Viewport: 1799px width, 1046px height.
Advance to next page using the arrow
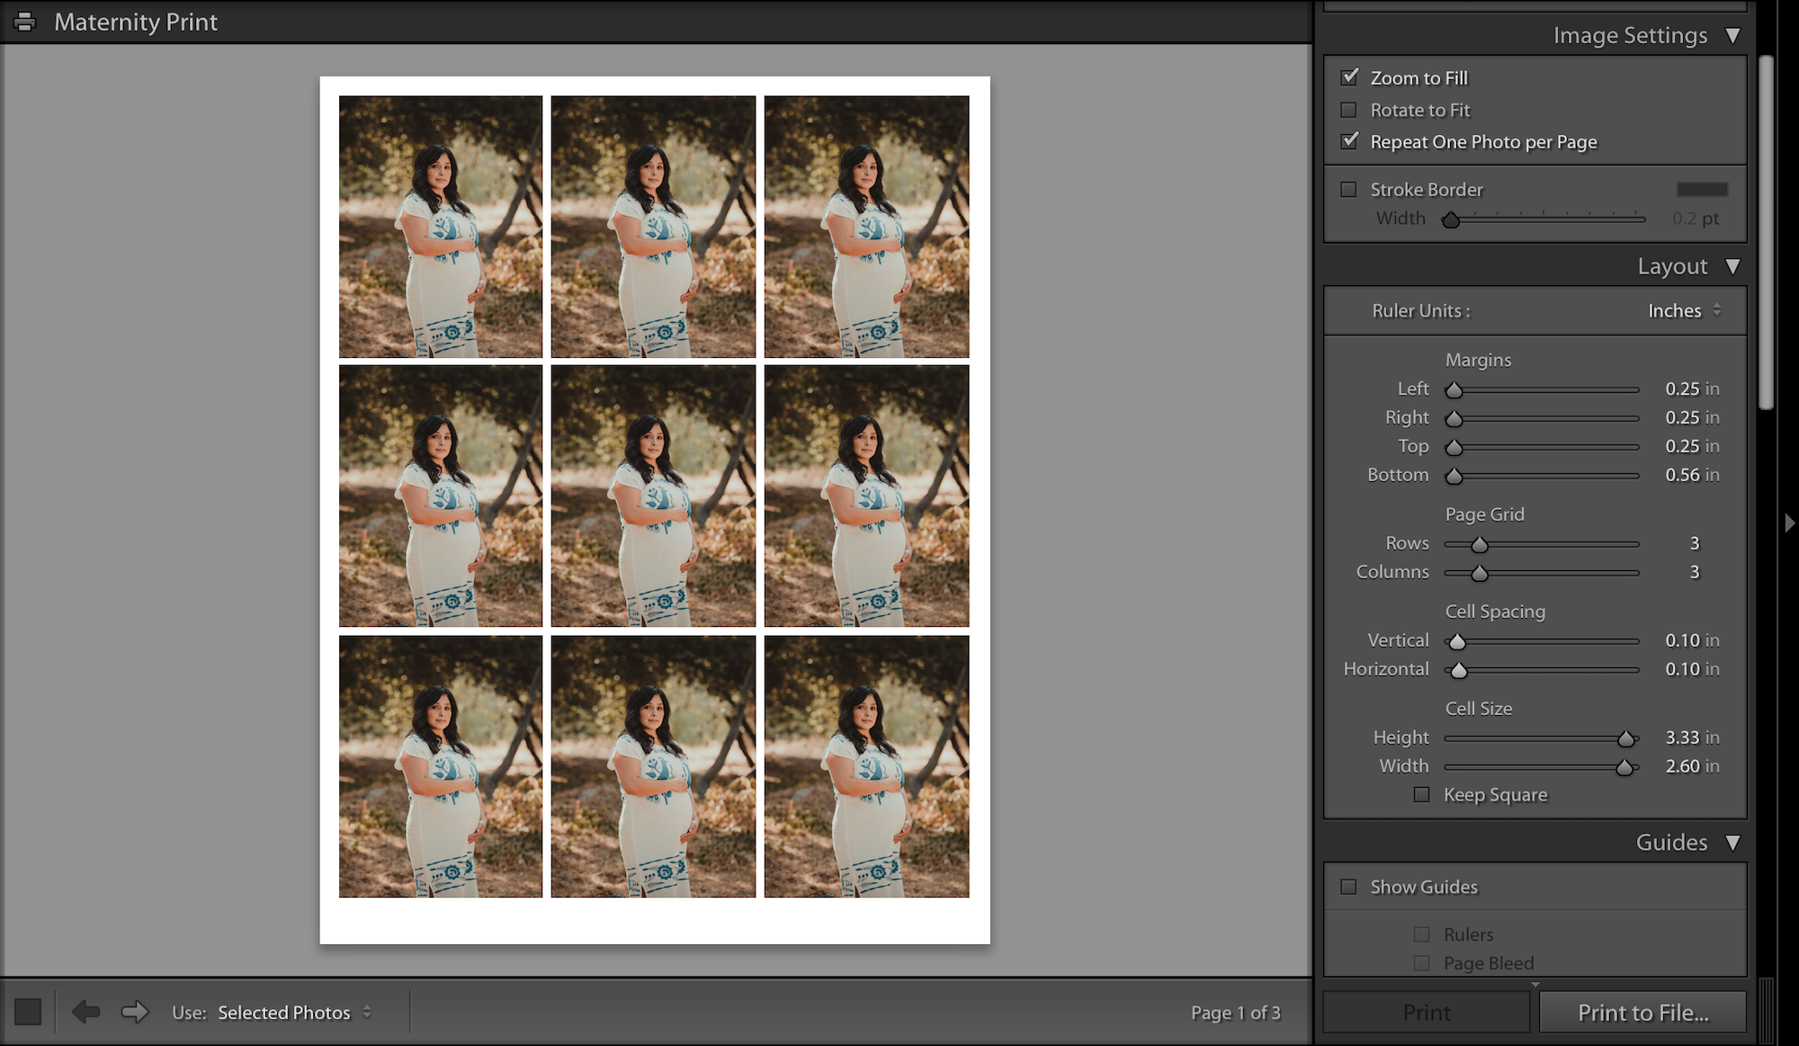pos(135,1012)
